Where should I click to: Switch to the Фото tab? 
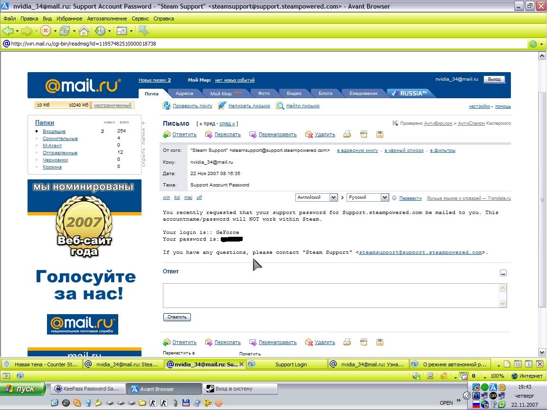(264, 93)
